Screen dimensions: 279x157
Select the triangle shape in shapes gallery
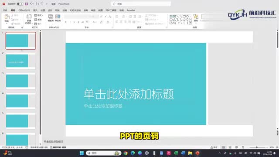point(174,20)
